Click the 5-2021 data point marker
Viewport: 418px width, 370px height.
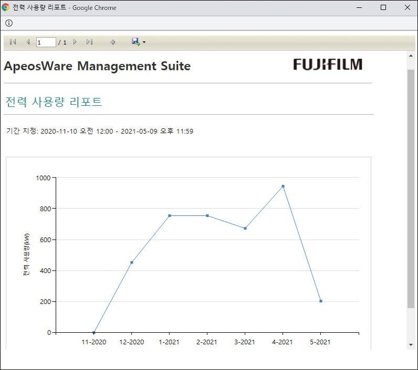coord(321,301)
